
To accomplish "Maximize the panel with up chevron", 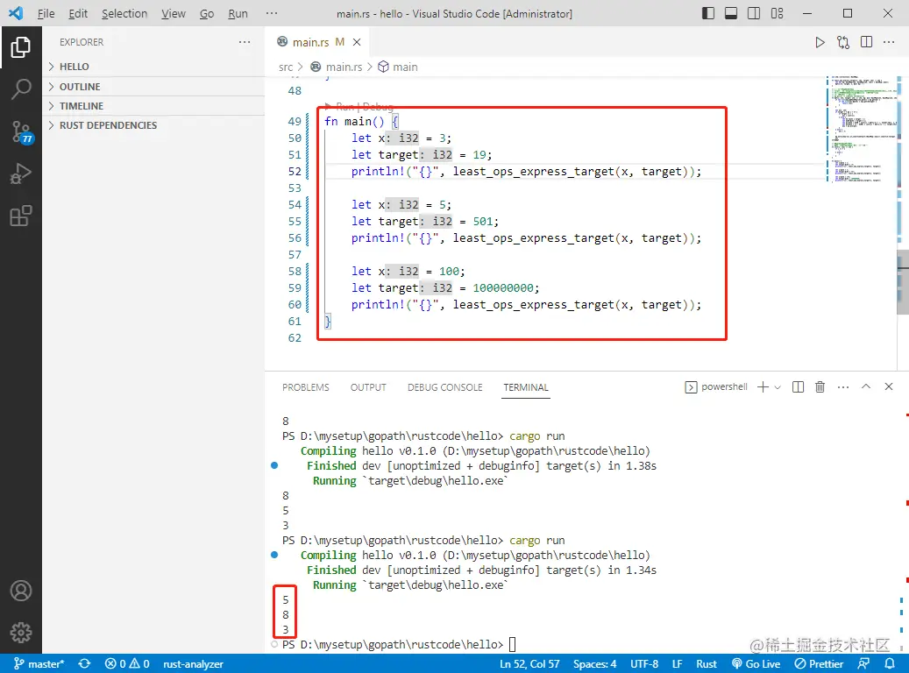I will click(865, 386).
